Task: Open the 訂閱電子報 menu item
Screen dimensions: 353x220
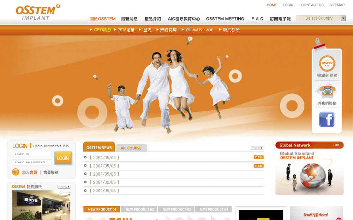Action: point(280,19)
